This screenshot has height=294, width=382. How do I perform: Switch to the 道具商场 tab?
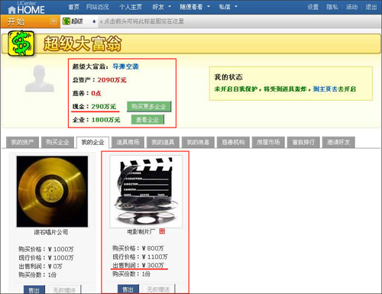click(x=128, y=142)
